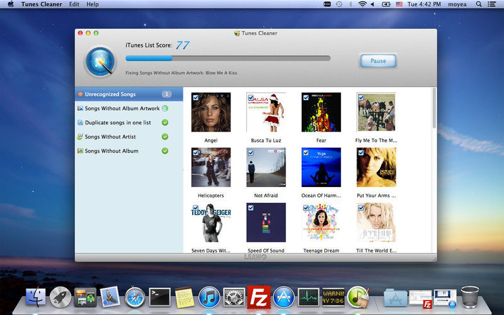Open the Console warning icon in dock
Screen dimensions: 504x315
coord(333,297)
